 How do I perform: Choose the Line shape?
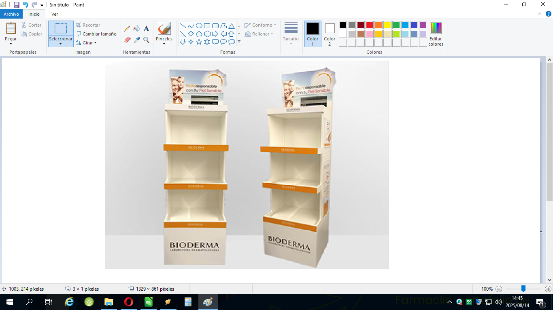coord(183,26)
